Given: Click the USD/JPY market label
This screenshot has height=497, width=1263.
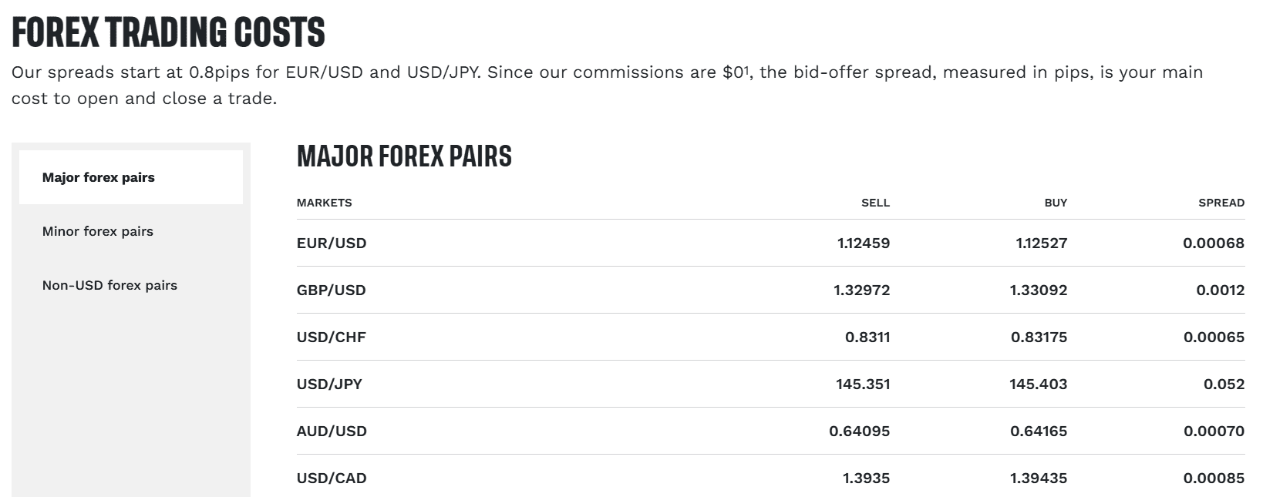Looking at the screenshot, I should pos(330,383).
